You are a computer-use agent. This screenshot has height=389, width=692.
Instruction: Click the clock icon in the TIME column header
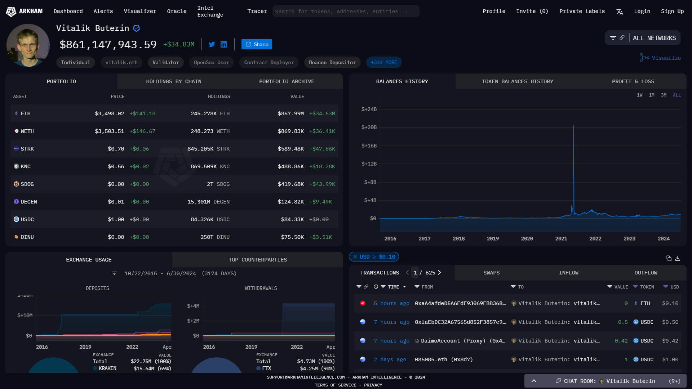[376, 287]
